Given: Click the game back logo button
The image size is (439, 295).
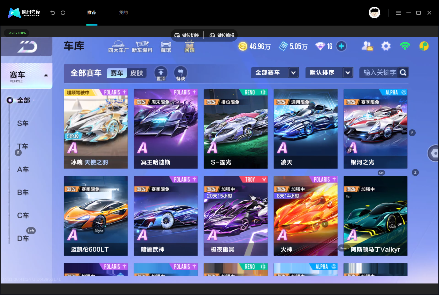Looking at the screenshot, I should click(x=27, y=47).
